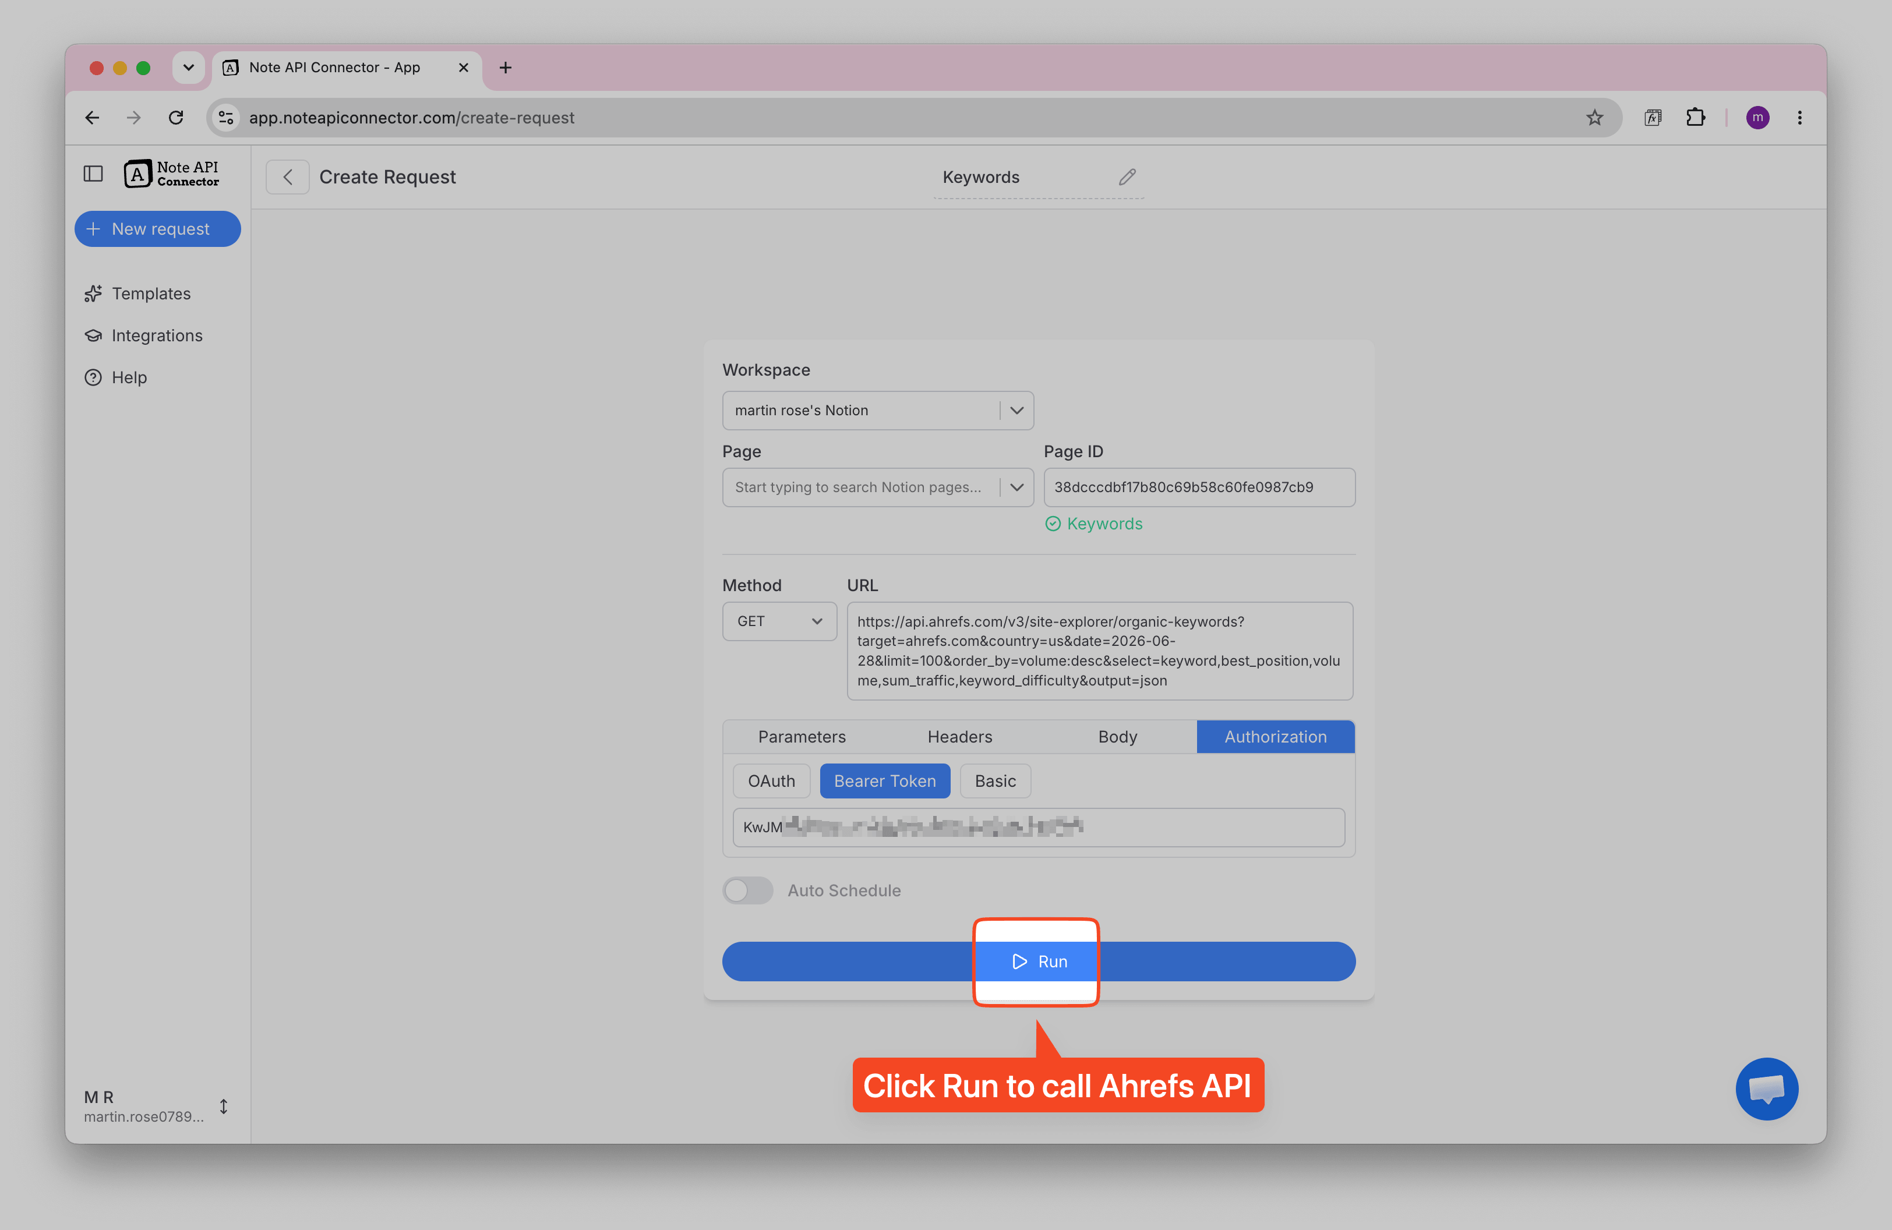The height and width of the screenshot is (1230, 1892).
Task: Click the Note API Connector logo
Action: 171,174
